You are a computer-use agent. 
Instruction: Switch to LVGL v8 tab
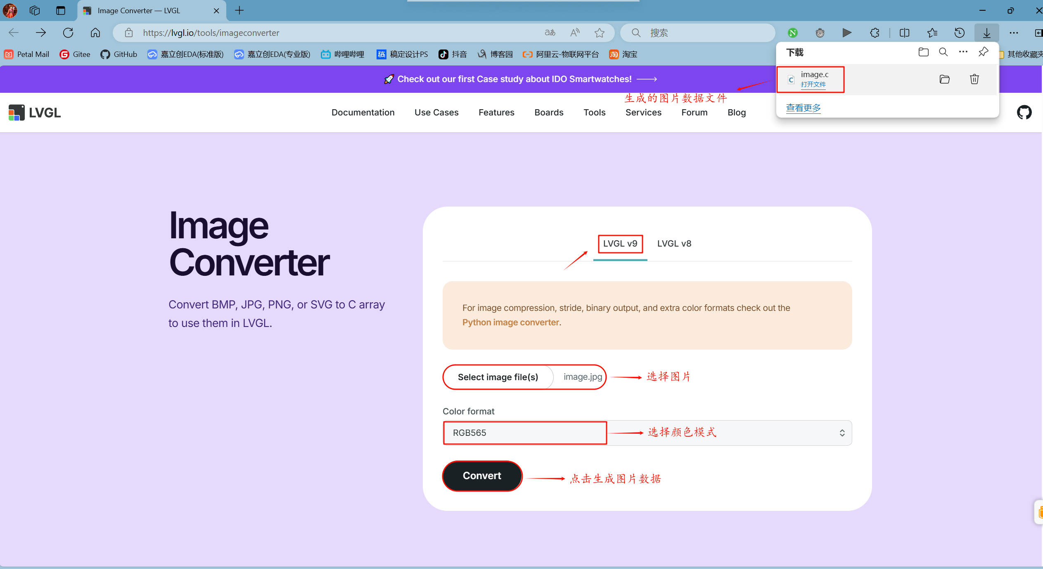[674, 243]
